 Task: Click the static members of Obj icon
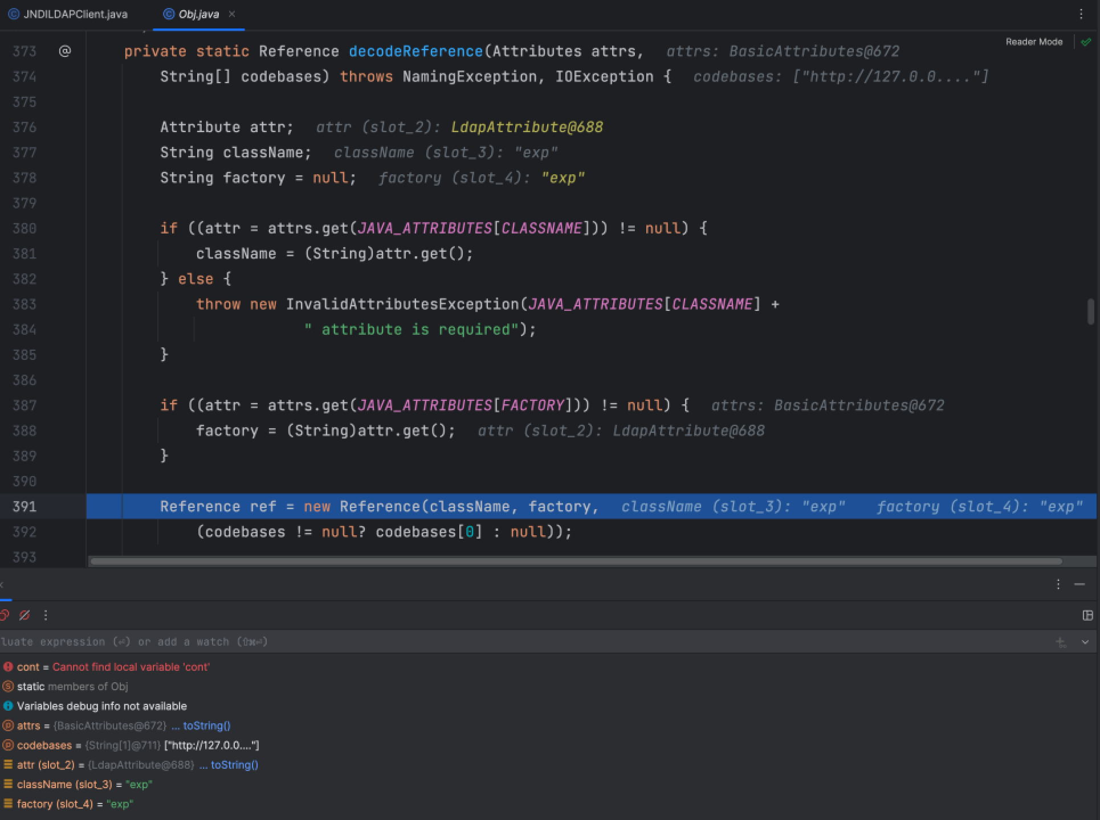point(8,686)
